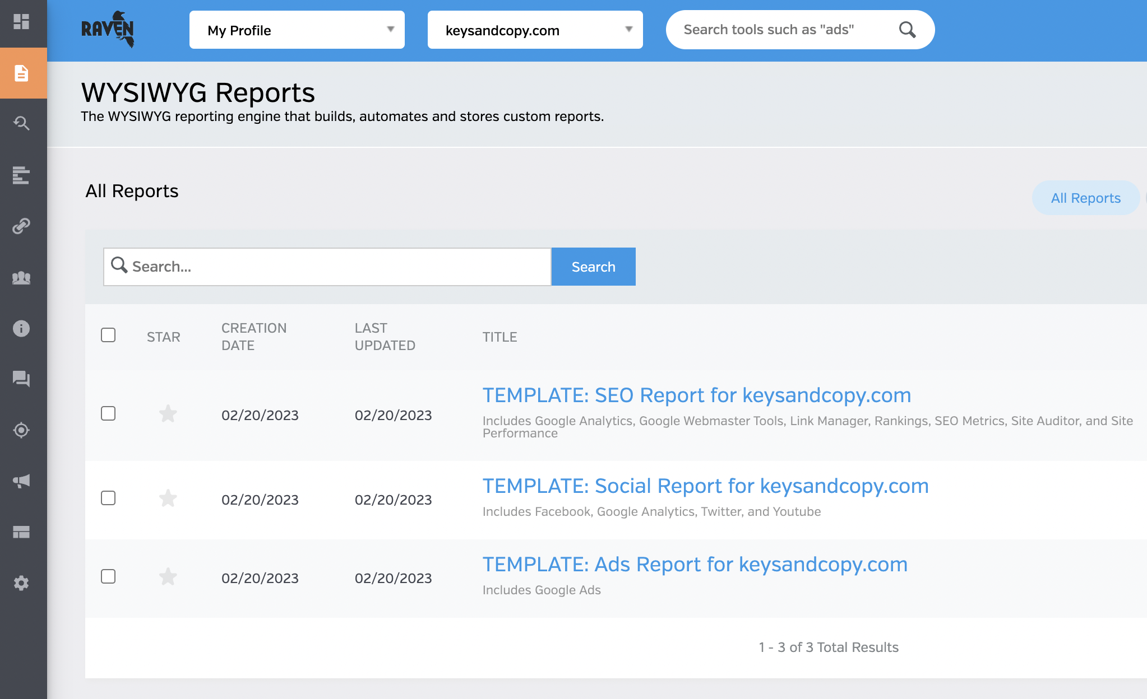1147x699 pixels.
Task: Click "Includes Facebook, Google Analytics, Twitter, and Youtube" description
Action: pyautogui.click(x=651, y=512)
